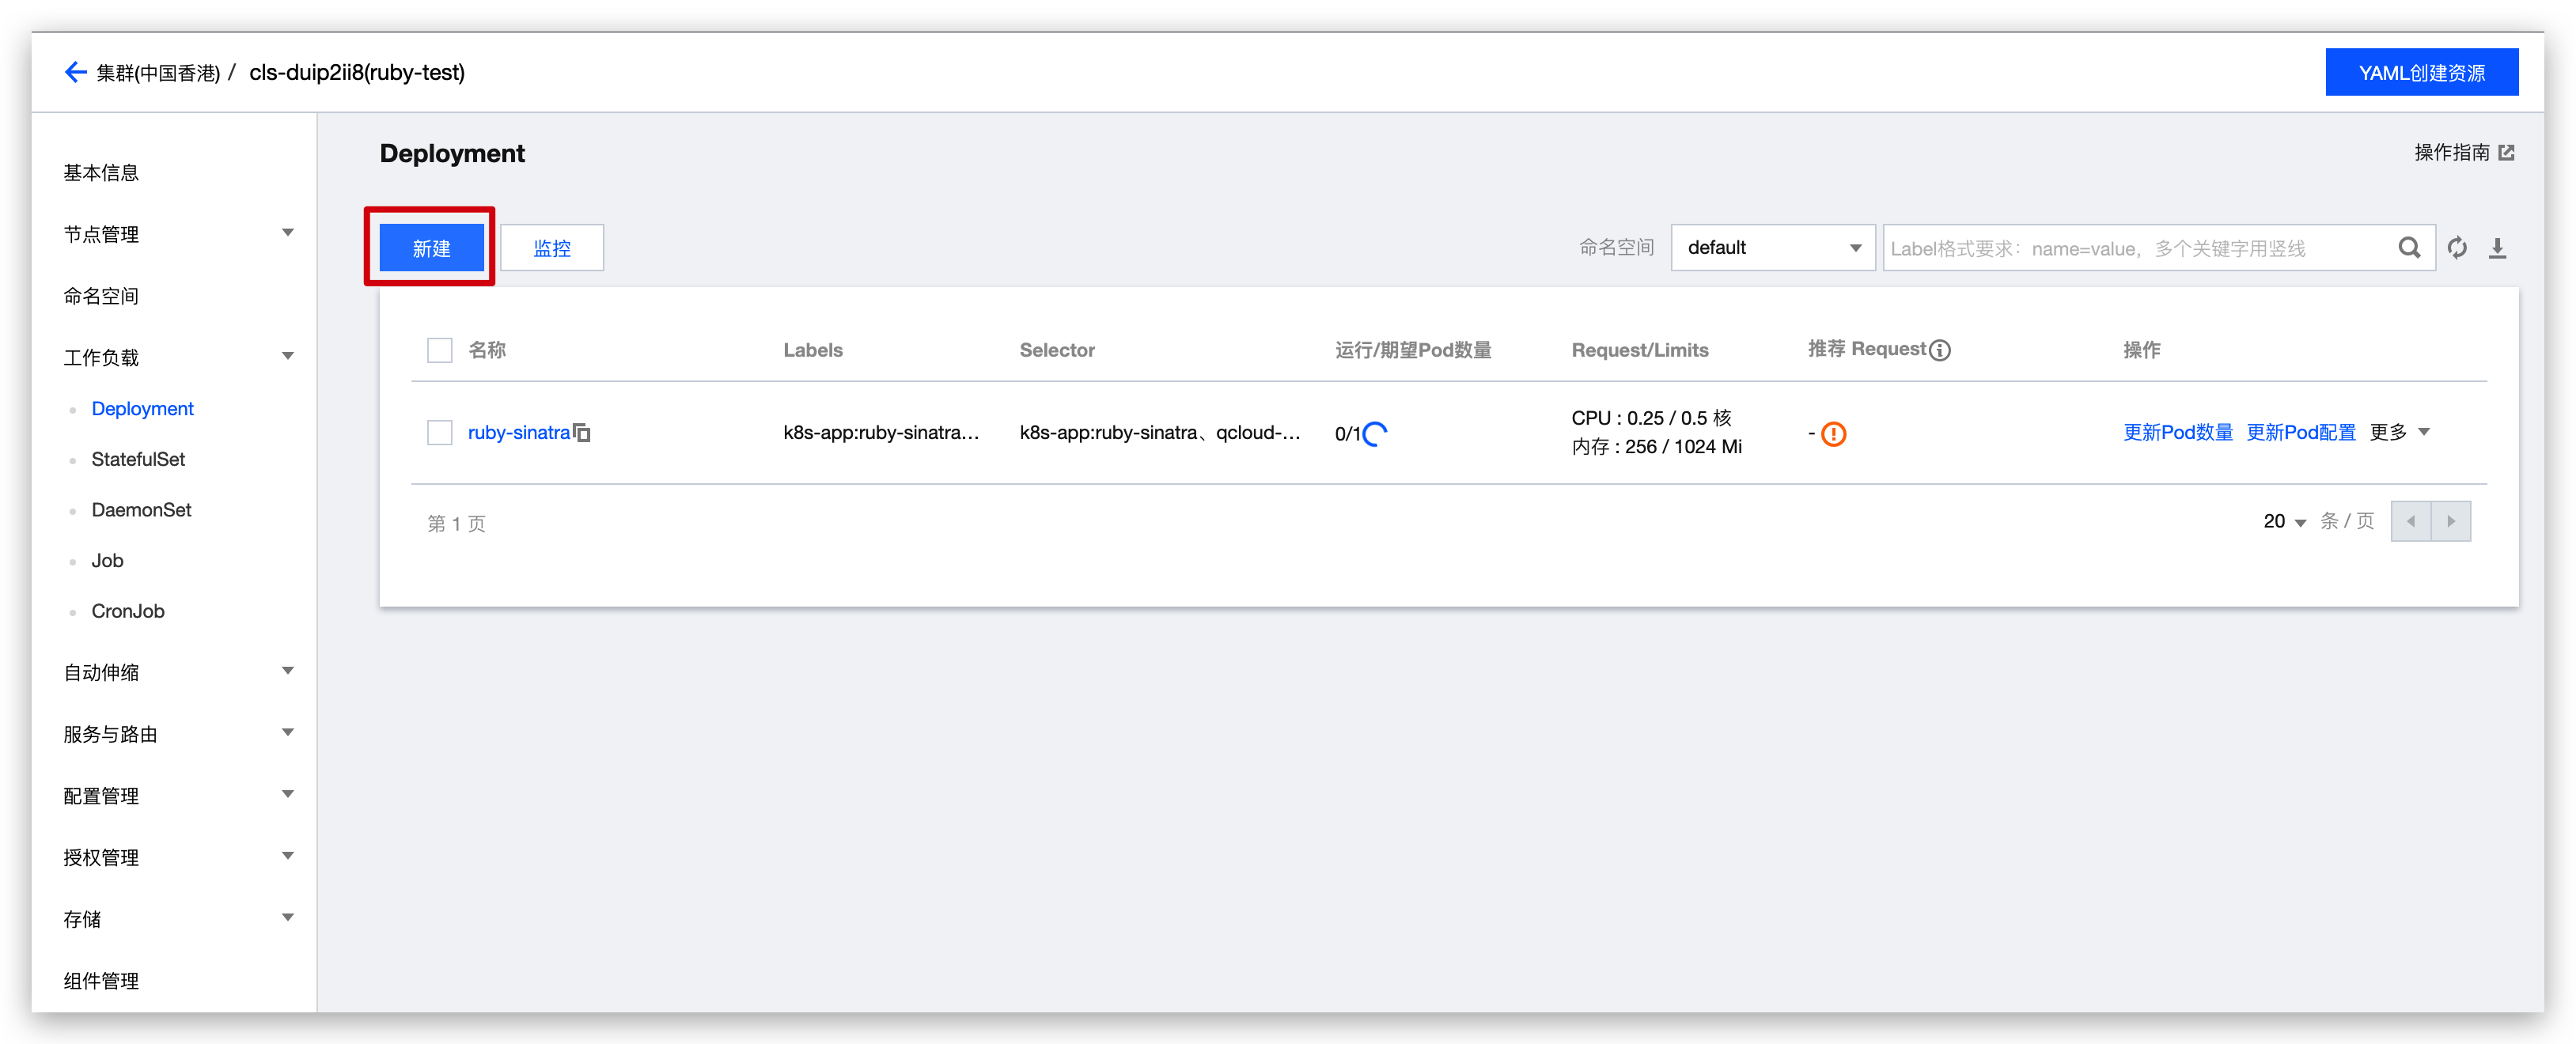Click 更新Pod配置 for ruby-sinatra
The width and height of the screenshot is (2576, 1044).
click(x=2300, y=433)
